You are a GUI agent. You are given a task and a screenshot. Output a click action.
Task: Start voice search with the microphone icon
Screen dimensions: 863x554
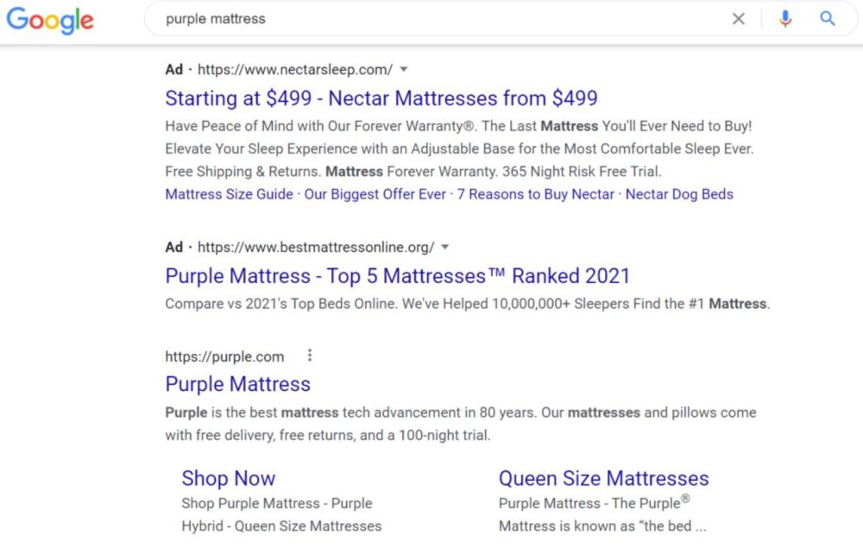pyautogui.click(x=784, y=19)
